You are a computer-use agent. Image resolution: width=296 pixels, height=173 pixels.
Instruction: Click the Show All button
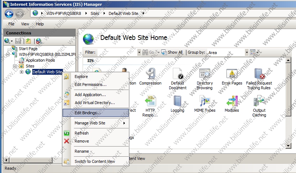click(x=172, y=52)
